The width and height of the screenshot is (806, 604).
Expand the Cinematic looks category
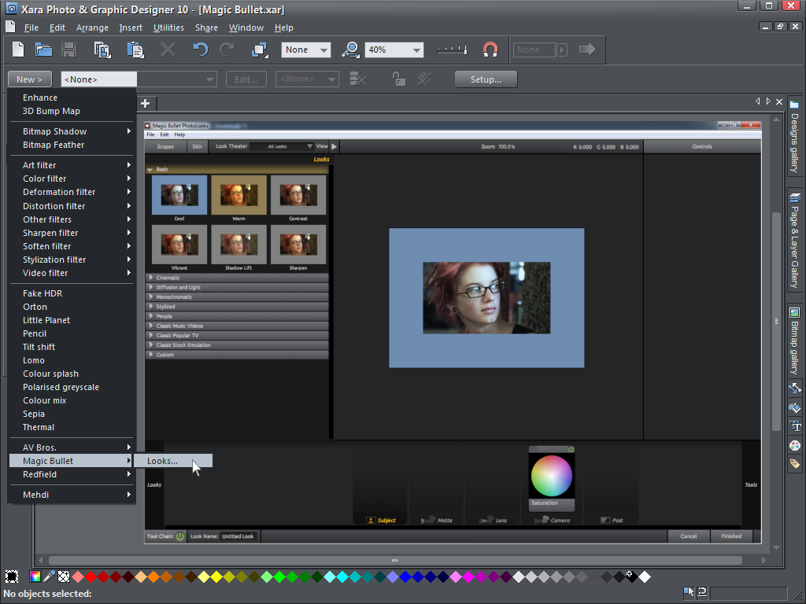click(236, 278)
